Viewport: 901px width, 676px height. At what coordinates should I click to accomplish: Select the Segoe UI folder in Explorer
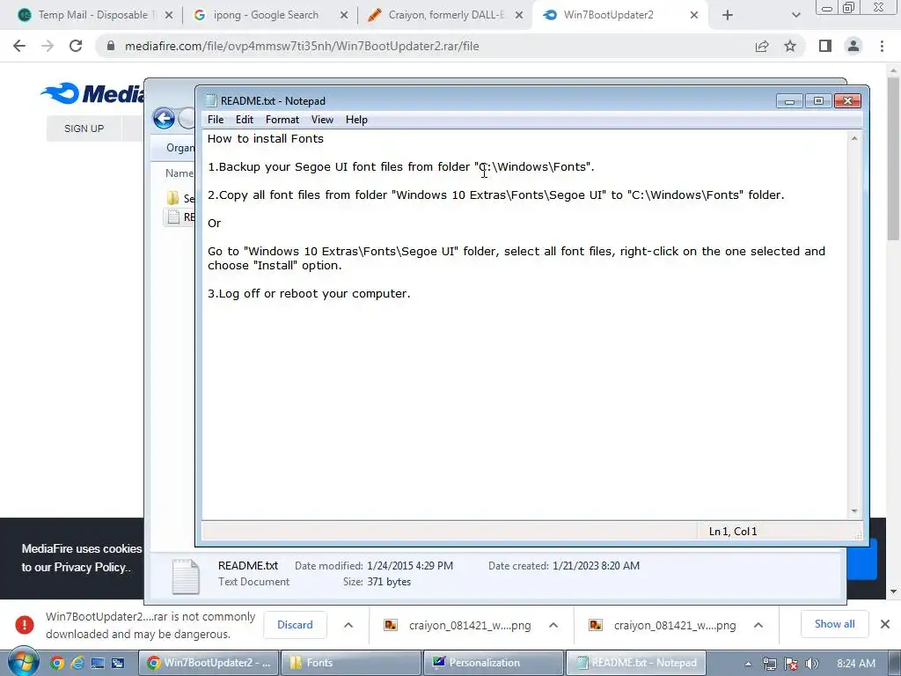[x=179, y=198]
